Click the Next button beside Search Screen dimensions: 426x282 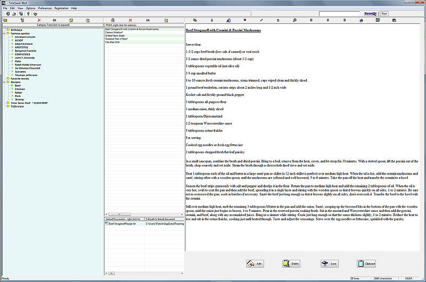384,14
